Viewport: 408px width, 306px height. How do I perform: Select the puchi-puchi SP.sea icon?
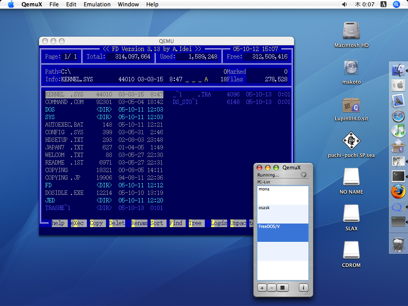(x=351, y=141)
